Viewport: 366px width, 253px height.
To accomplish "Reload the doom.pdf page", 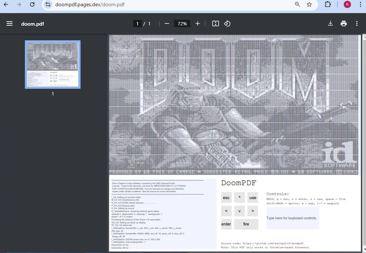I will [x=32, y=4].
